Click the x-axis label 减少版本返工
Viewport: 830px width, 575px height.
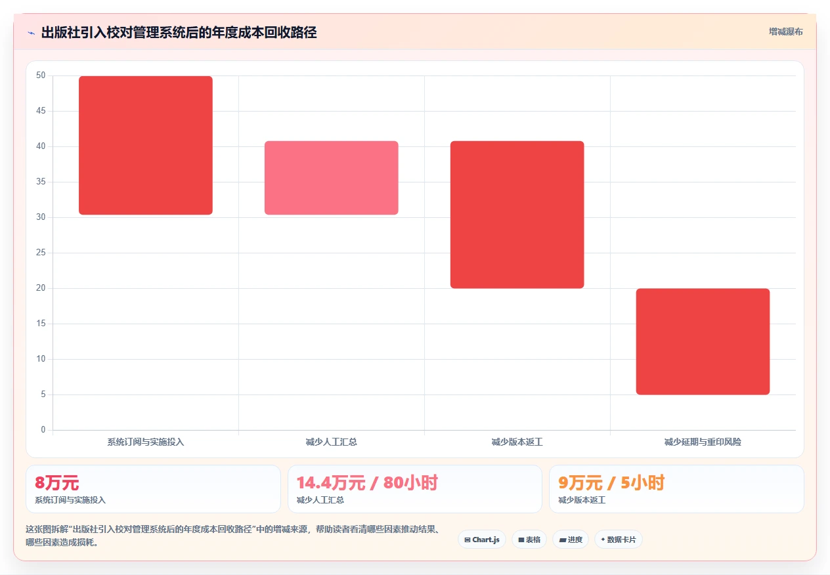coord(517,442)
